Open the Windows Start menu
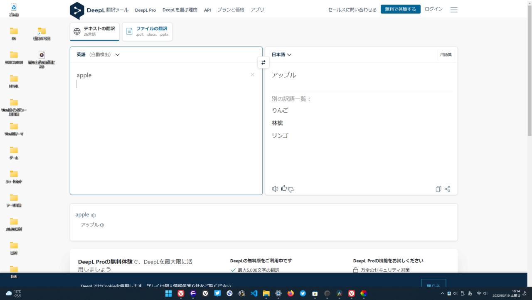 [168, 293]
